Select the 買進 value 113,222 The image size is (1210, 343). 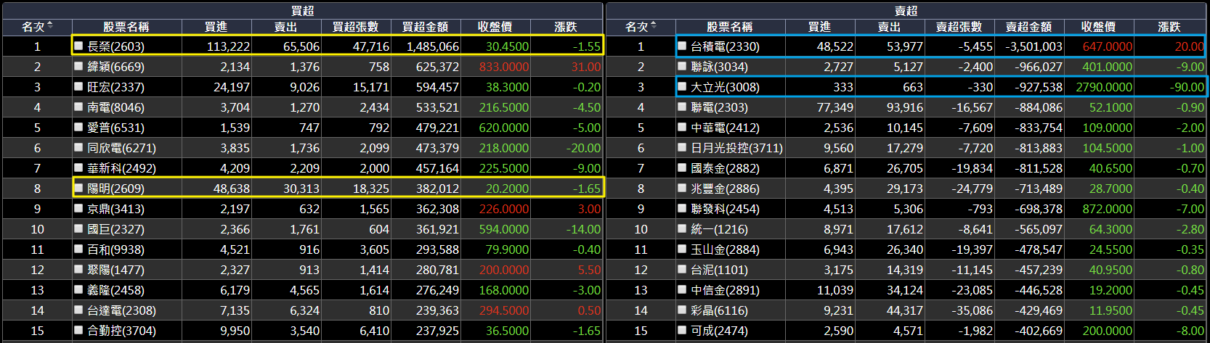pyautogui.click(x=228, y=46)
